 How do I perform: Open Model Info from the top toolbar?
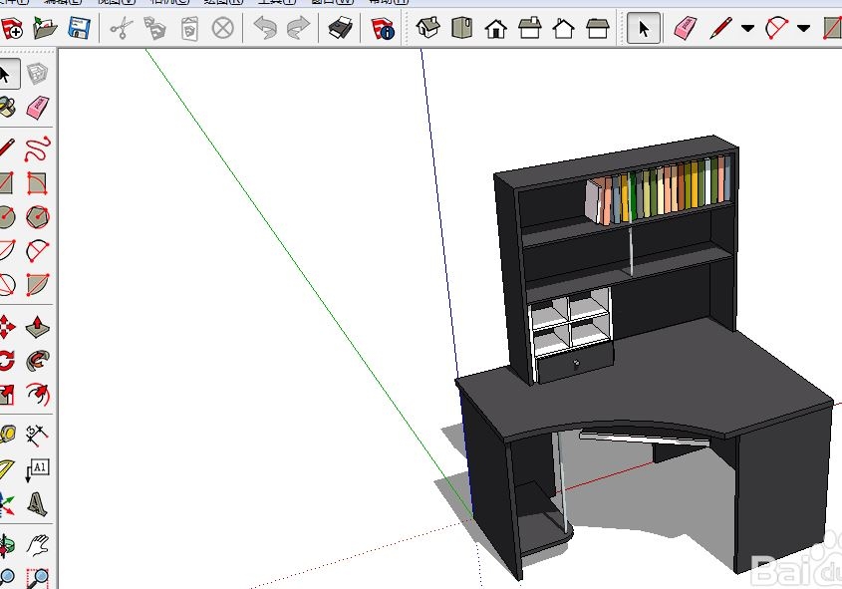pos(383,28)
